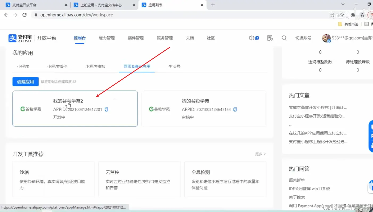The width and height of the screenshot is (373, 212).
Task: Select the 应用列表 browser tab
Action: tap(172, 5)
